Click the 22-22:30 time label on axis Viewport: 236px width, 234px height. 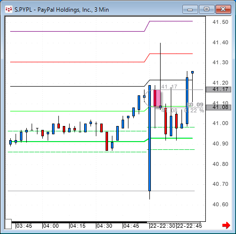(163, 226)
